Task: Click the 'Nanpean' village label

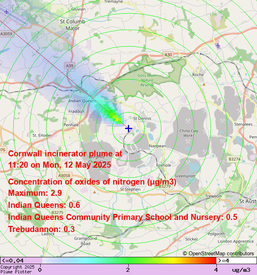Action: pyautogui.click(x=157, y=146)
